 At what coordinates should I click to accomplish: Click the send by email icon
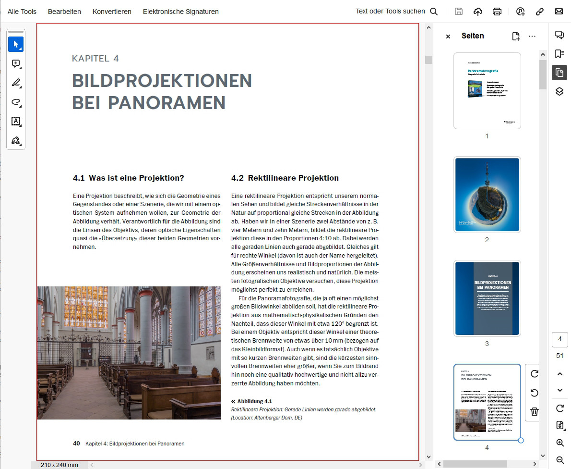(x=559, y=12)
